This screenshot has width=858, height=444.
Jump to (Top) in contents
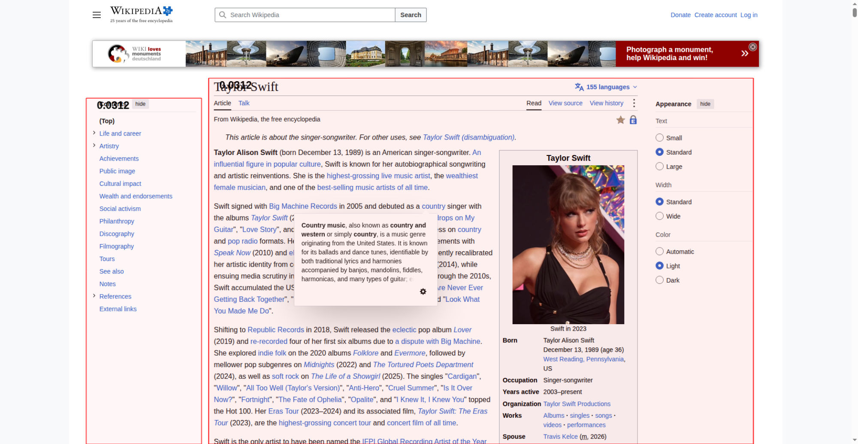point(107,121)
